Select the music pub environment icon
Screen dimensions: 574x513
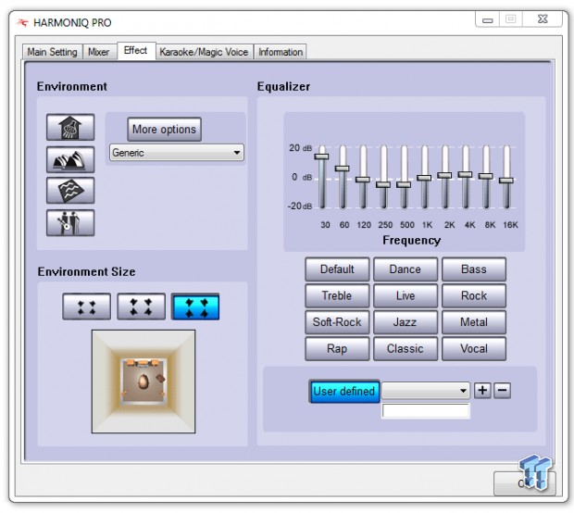(x=70, y=222)
